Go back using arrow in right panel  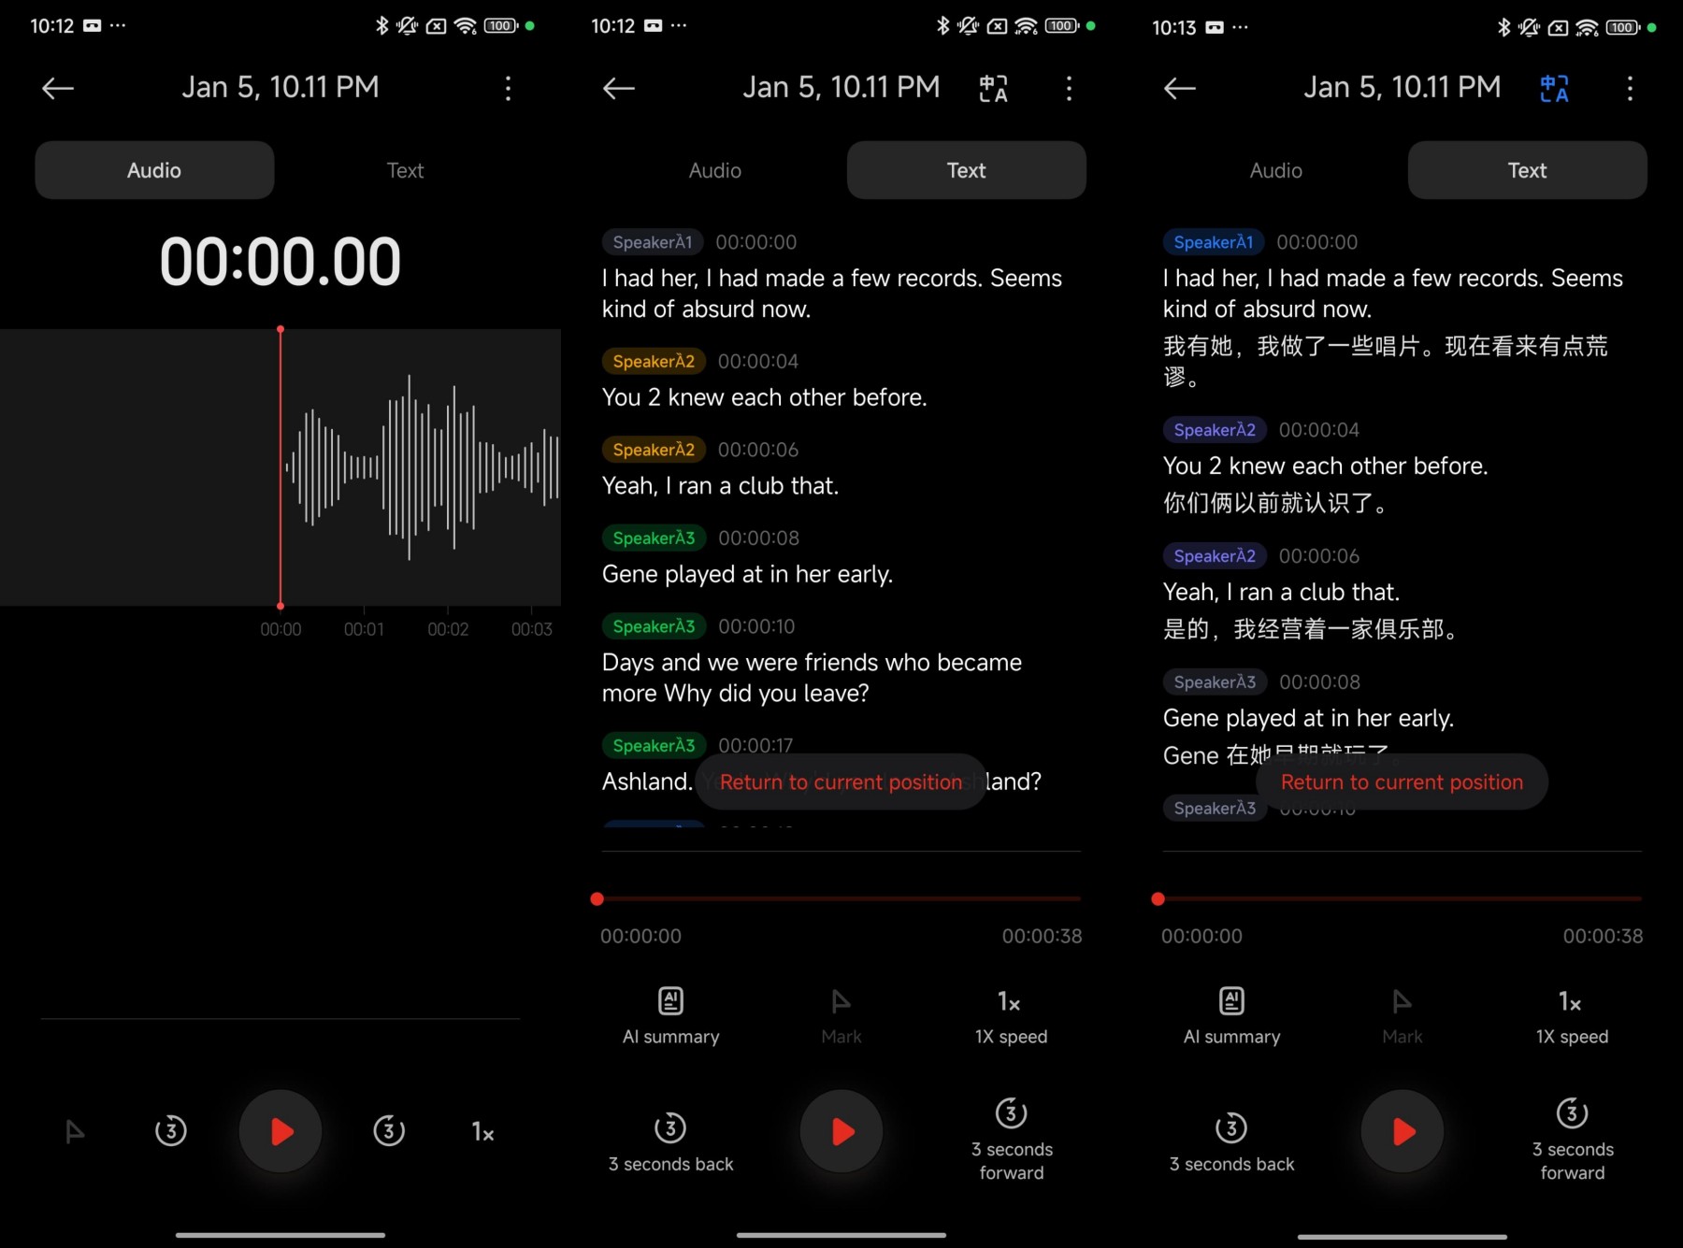(x=1180, y=88)
